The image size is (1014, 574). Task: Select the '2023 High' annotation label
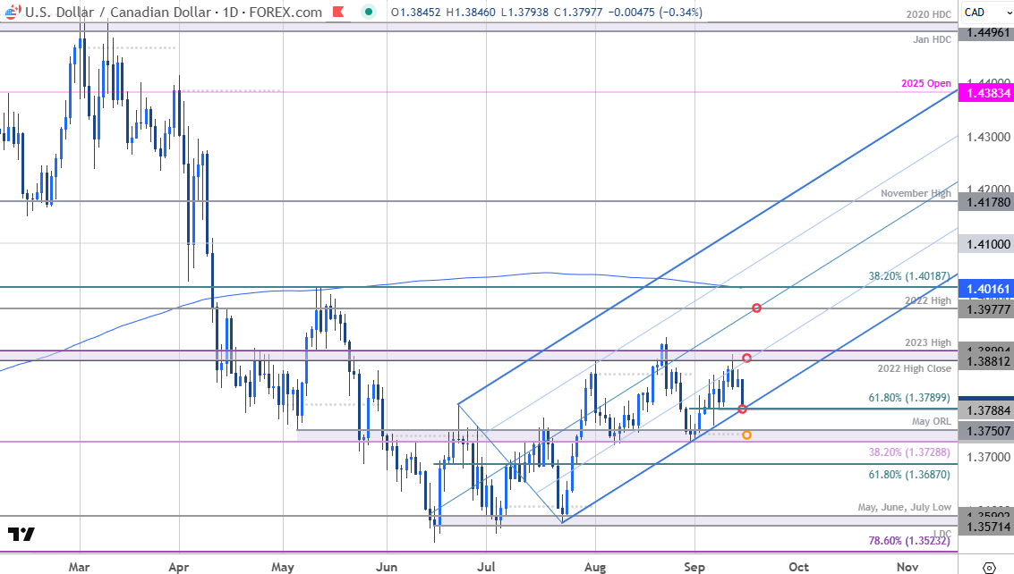click(x=928, y=342)
